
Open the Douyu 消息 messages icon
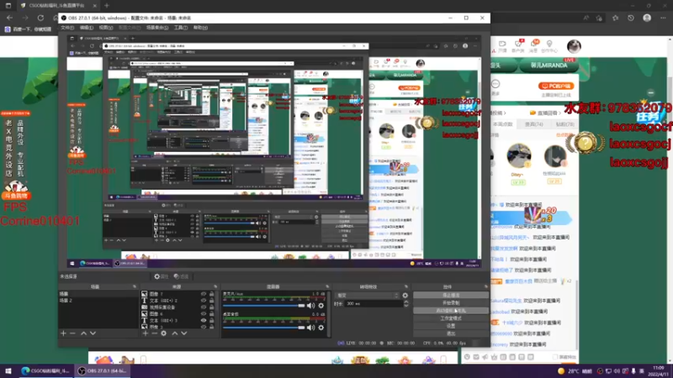coord(534,46)
